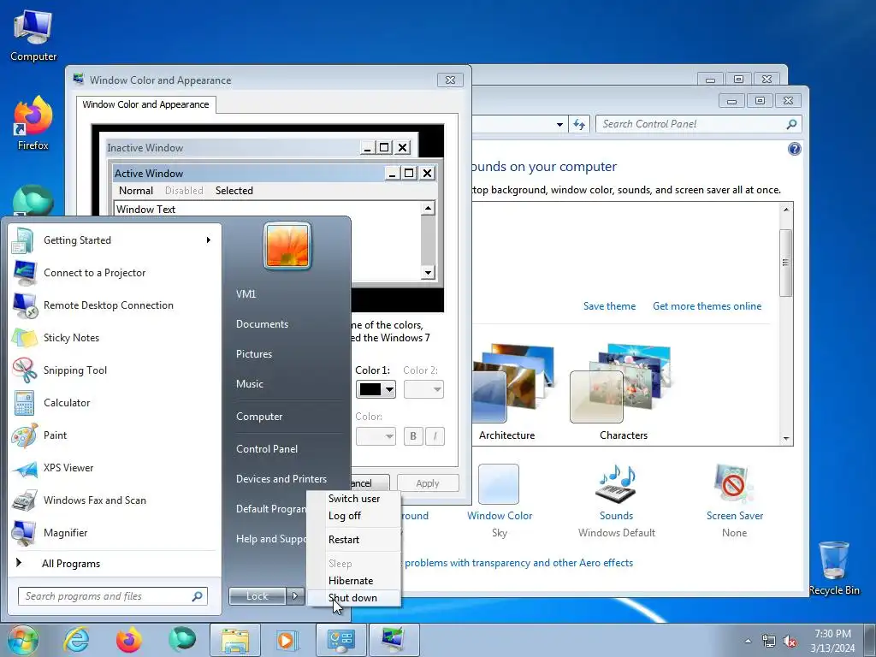Click Get more themes online link
876x657 pixels.
pos(707,306)
